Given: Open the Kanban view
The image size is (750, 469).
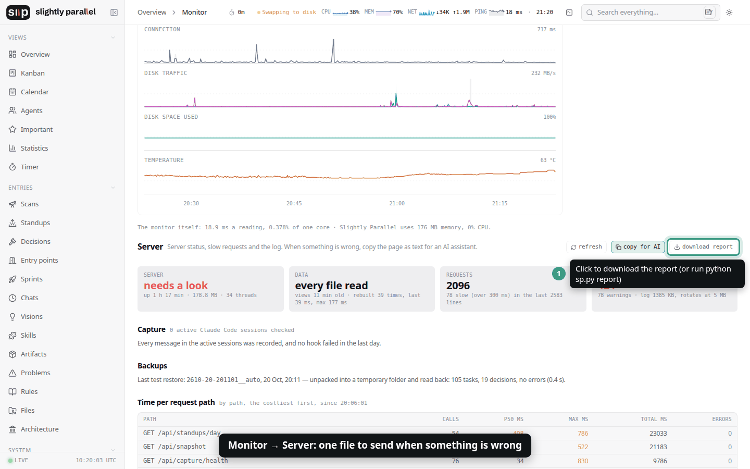Looking at the screenshot, I should tap(63, 73).
